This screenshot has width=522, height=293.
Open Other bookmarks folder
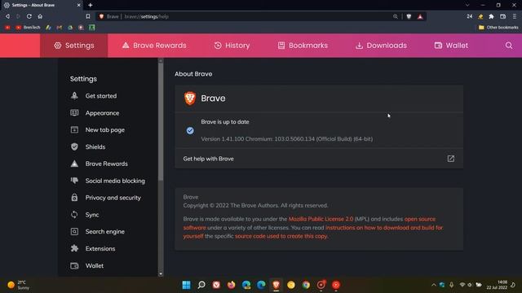[x=498, y=27]
